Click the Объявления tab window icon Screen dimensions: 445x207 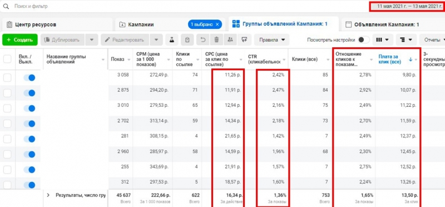[x=348, y=24]
